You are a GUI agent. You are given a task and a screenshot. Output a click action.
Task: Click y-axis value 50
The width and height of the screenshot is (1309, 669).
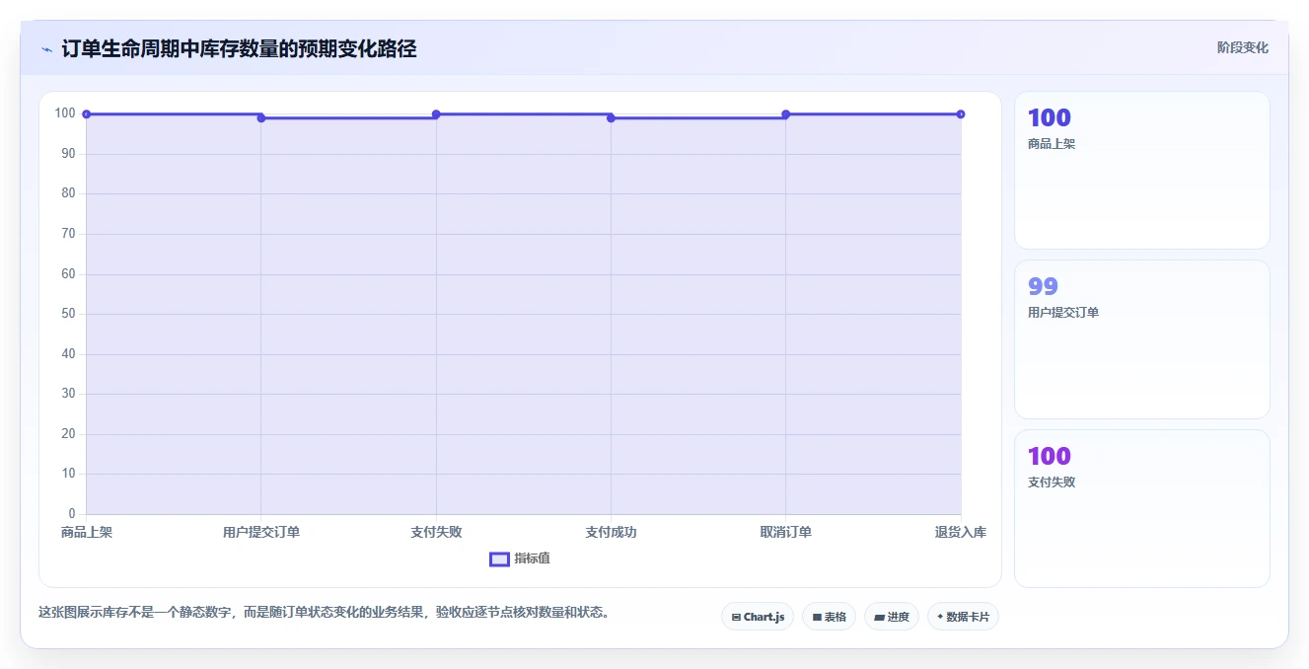point(68,314)
